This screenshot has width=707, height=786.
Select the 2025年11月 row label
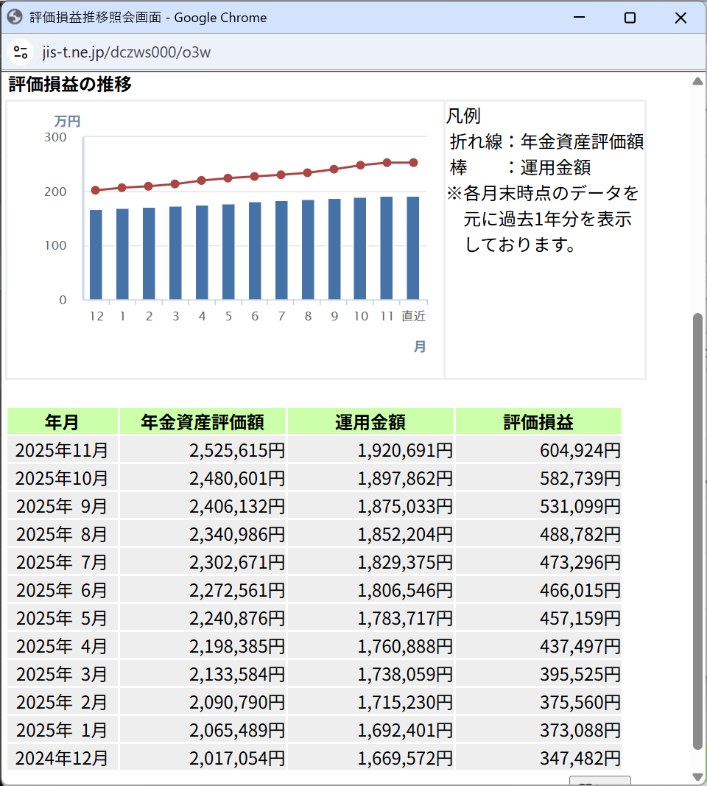tap(63, 450)
